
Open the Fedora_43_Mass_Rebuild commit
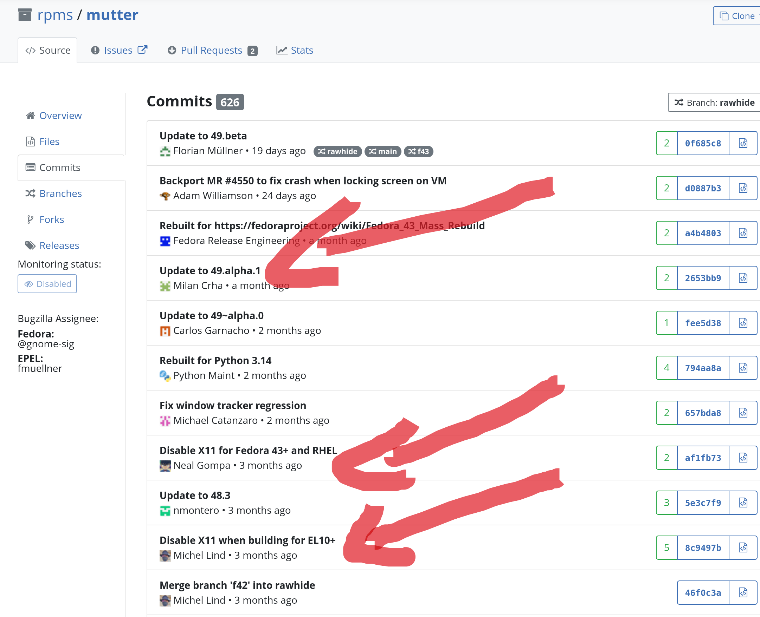click(322, 226)
